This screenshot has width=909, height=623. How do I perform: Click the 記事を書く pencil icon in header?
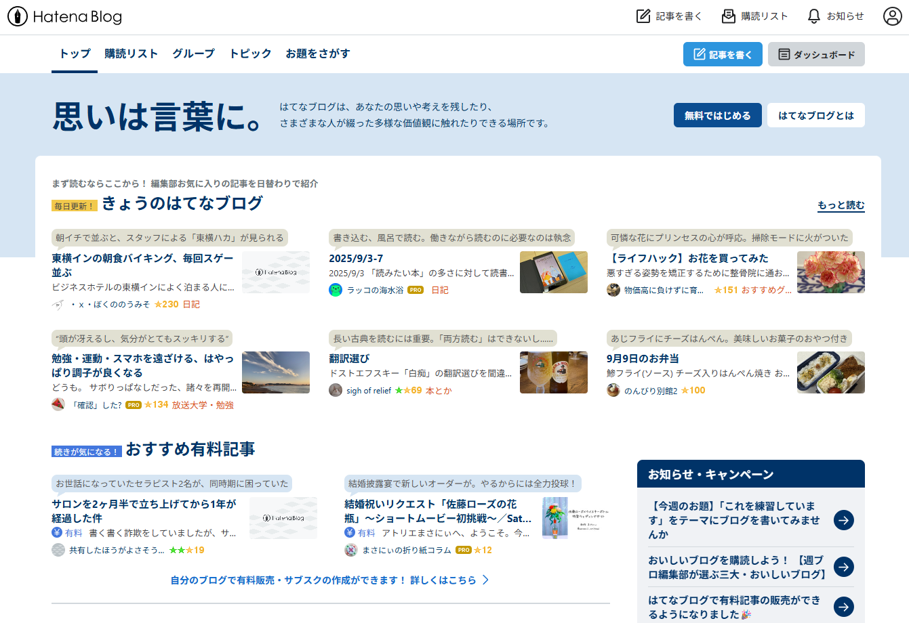643,16
